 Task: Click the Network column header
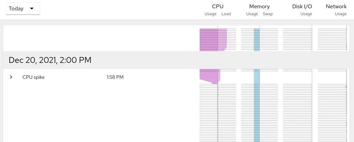(x=336, y=6)
